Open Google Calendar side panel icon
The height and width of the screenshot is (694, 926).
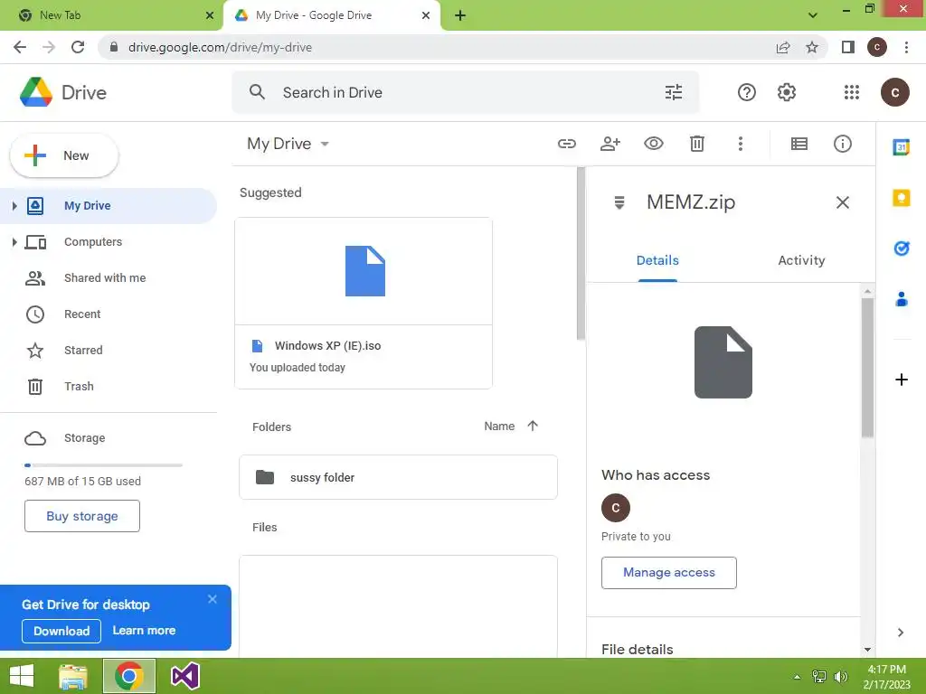click(x=901, y=147)
